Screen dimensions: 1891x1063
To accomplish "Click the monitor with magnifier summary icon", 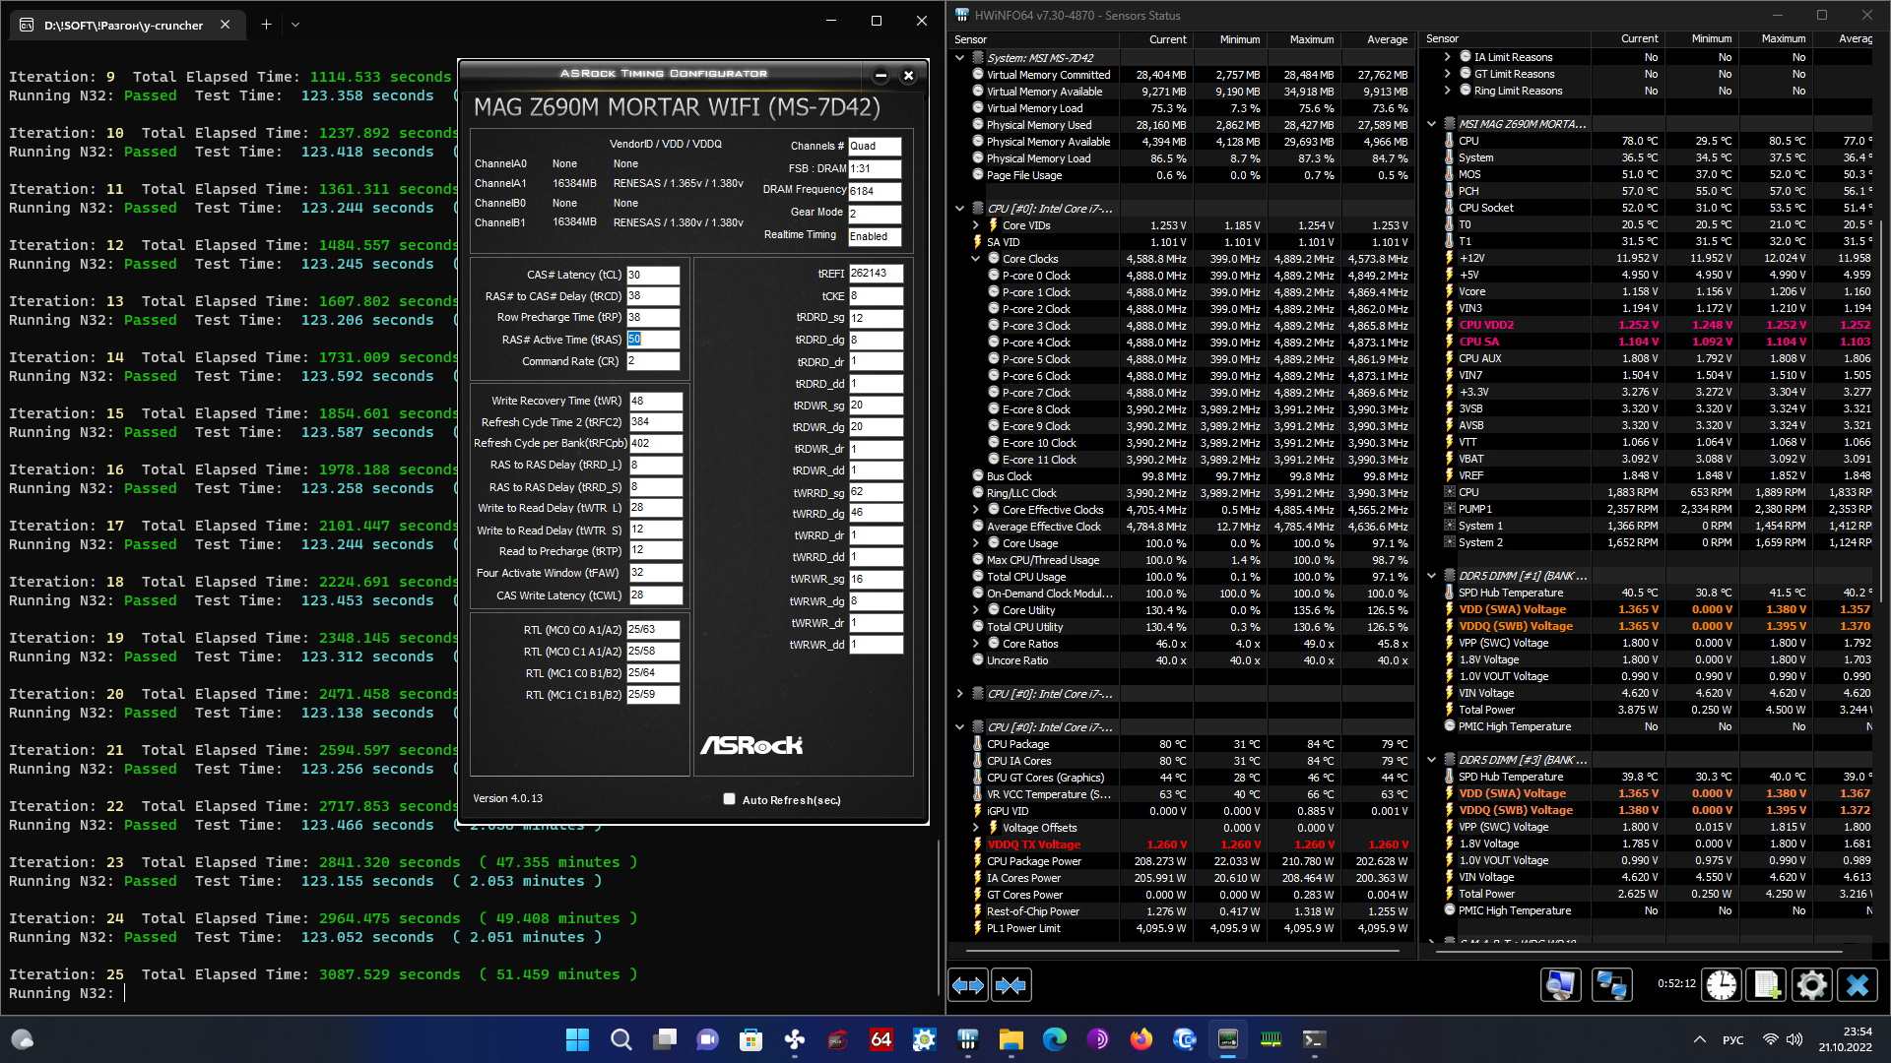I will coord(1561,985).
